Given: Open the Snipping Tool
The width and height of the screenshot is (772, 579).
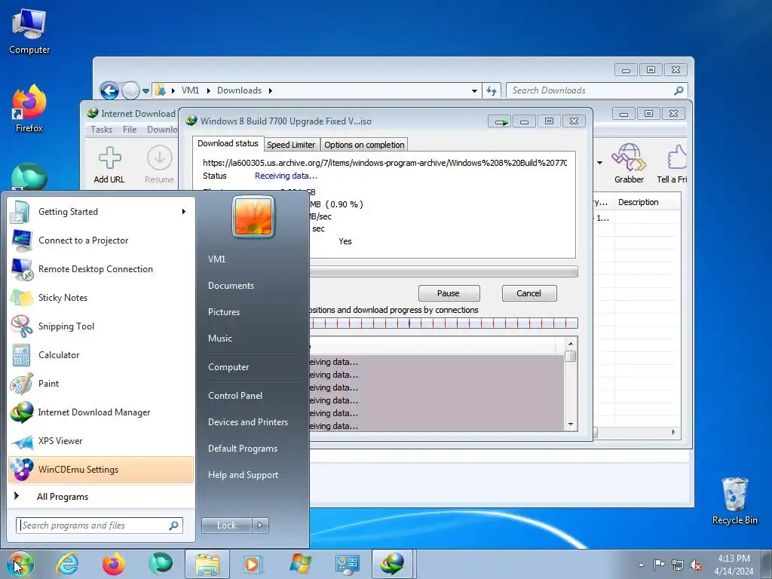Looking at the screenshot, I should click(101, 326).
